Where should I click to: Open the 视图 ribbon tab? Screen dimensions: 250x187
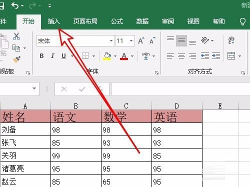[193, 21]
